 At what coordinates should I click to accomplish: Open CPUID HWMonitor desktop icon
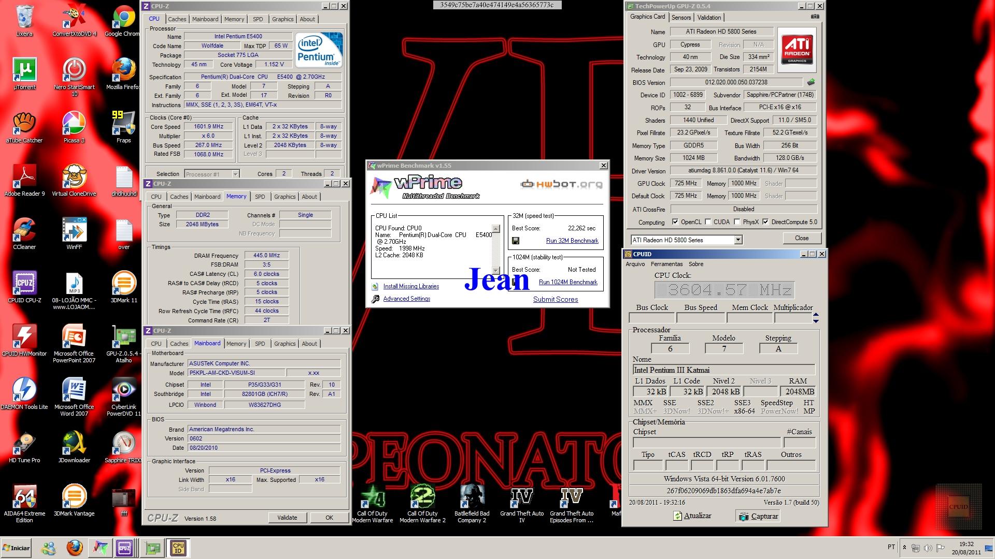pyautogui.click(x=24, y=341)
